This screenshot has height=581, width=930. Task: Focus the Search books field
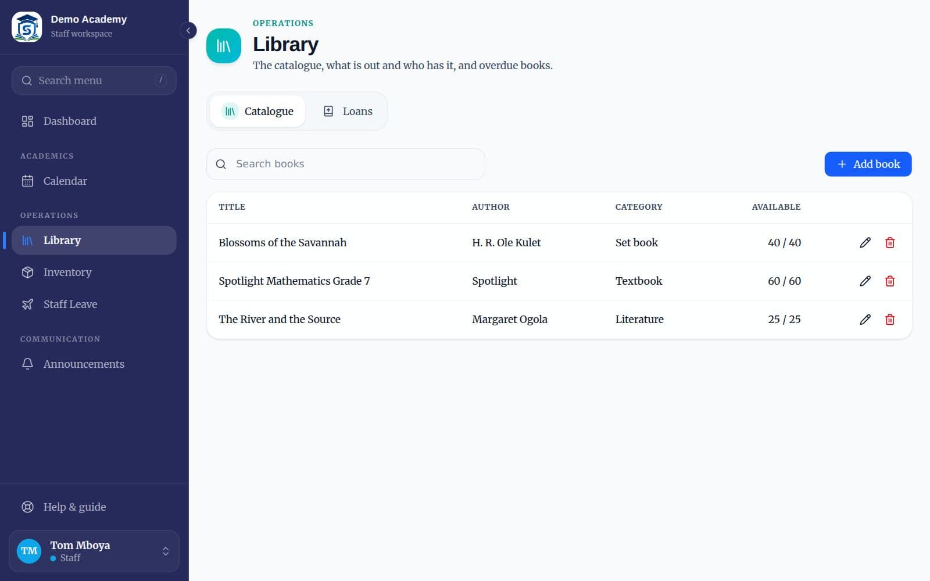tap(346, 164)
